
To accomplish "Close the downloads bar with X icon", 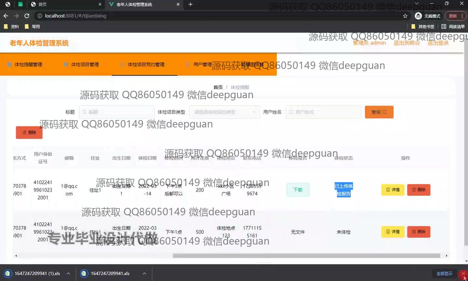I will pos(463,274).
